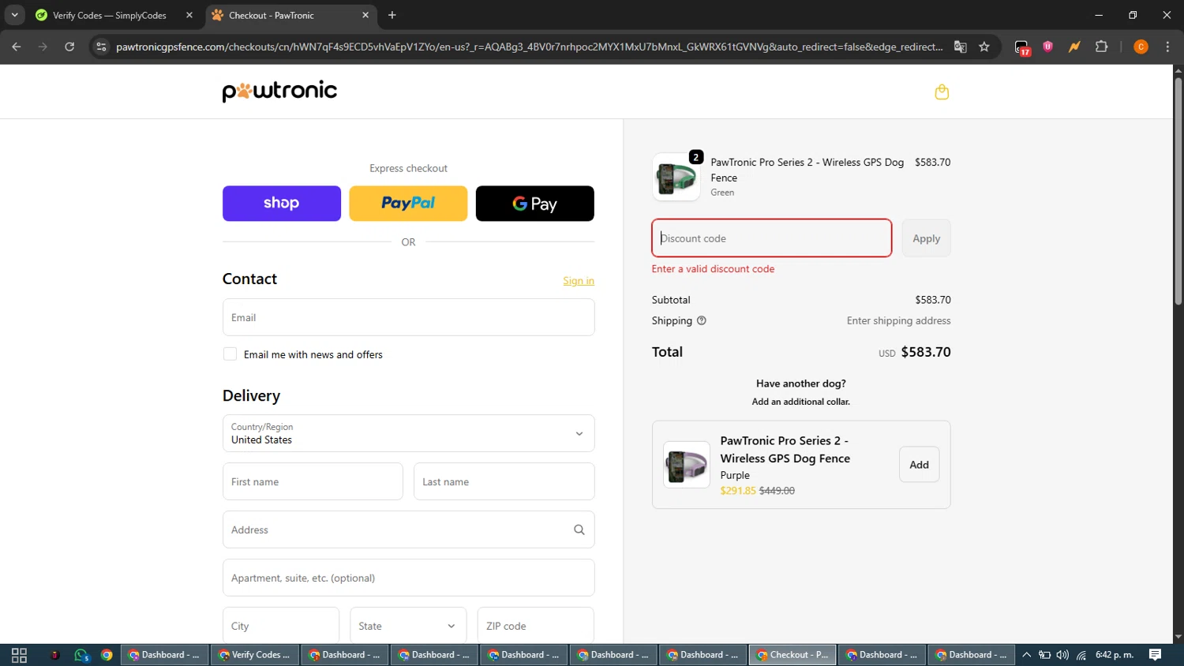Click the taskbar clock 6:42 p. m.
1184x666 pixels.
click(x=1115, y=655)
